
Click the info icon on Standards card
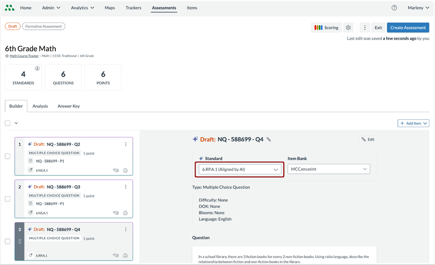[x=37, y=68]
